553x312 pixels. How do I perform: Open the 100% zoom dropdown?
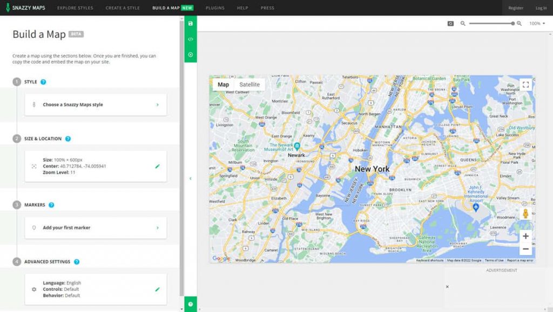pos(537,24)
